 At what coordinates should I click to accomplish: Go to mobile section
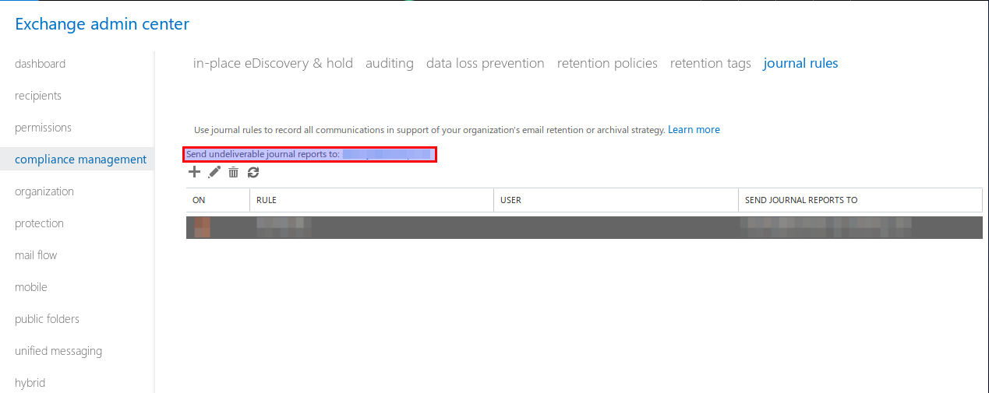31,287
